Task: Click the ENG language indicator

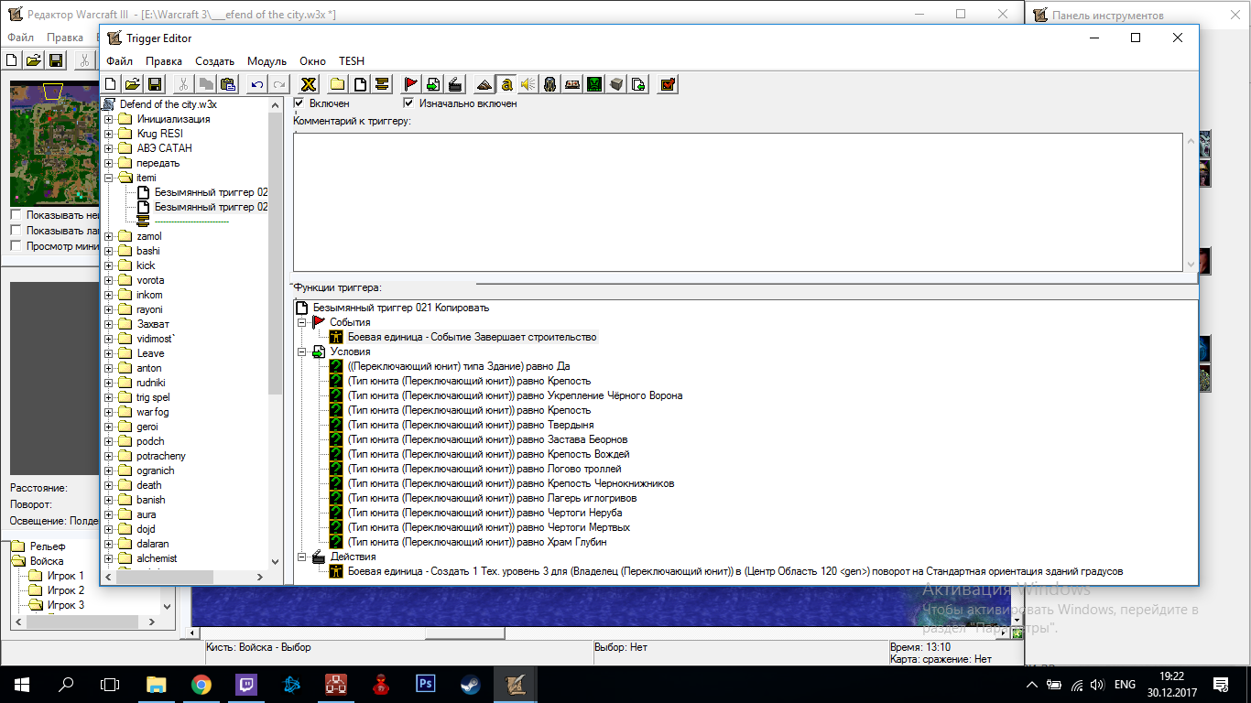Action: click(x=1125, y=685)
